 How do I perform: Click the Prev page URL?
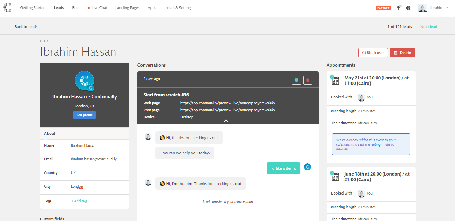point(228,110)
